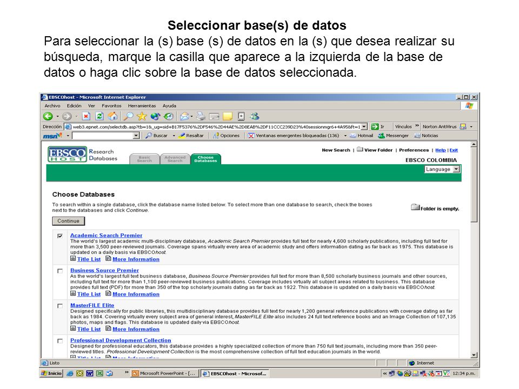
Task: Select the Choose Databases tab
Action: coord(205,159)
